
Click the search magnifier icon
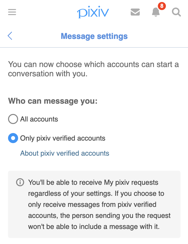tap(176, 12)
